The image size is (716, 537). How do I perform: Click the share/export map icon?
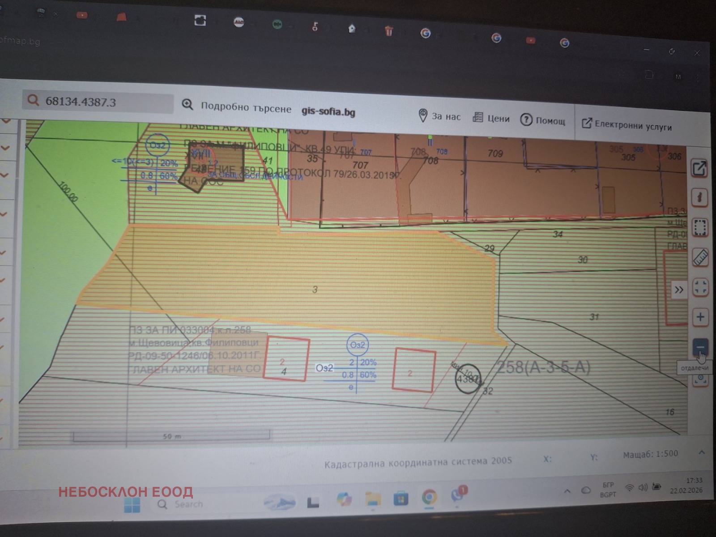[699, 169]
